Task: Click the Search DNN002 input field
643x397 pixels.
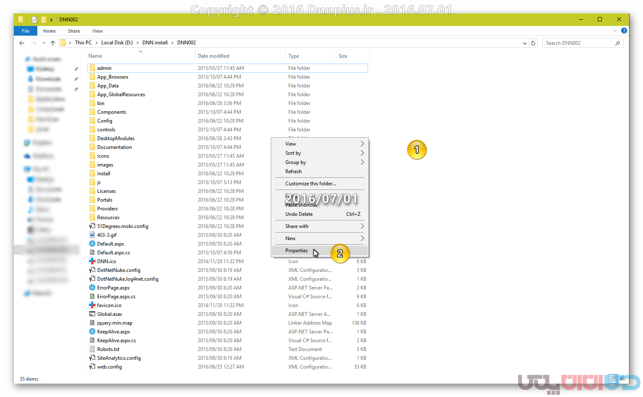Action: [578, 43]
